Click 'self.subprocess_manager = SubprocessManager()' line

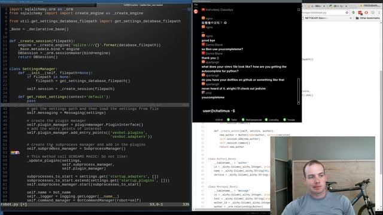click(76, 149)
